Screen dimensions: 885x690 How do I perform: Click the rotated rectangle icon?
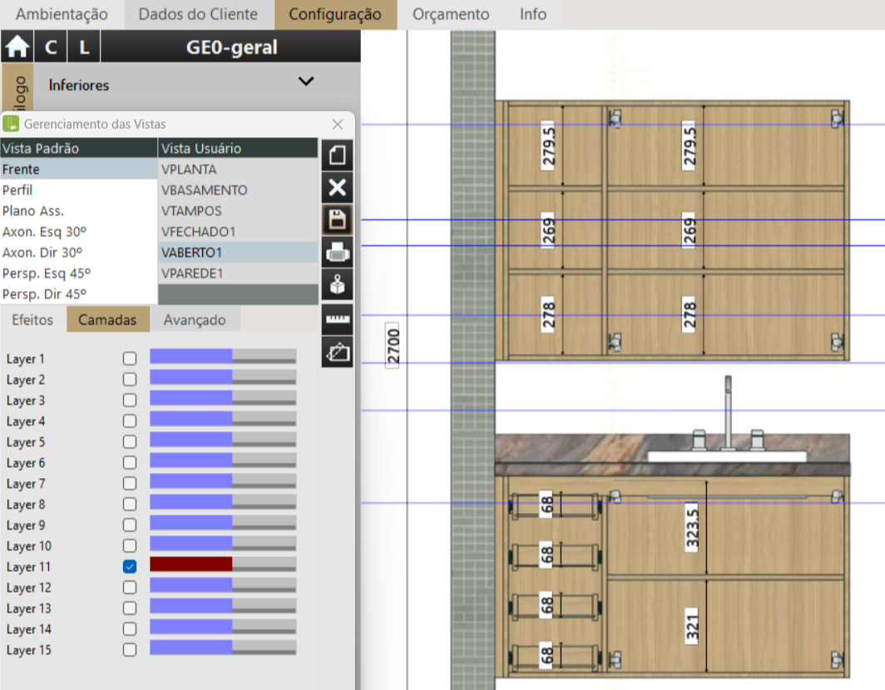(337, 352)
